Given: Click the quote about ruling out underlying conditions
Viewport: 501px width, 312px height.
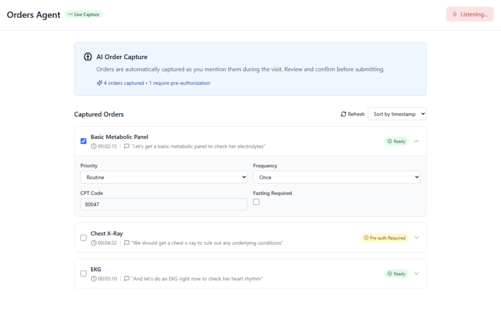Looking at the screenshot, I should [x=207, y=243].
